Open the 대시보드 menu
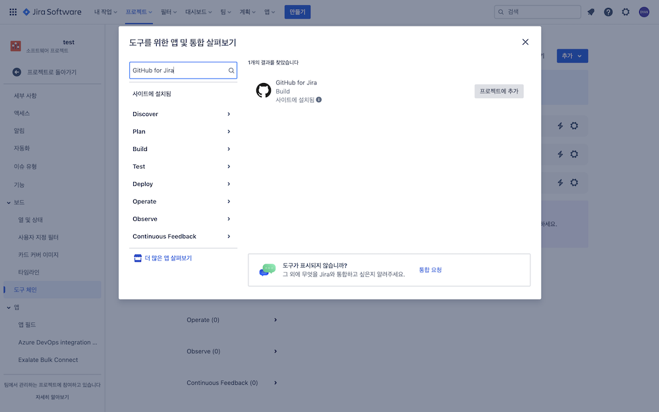 click(x=198, y=12)
